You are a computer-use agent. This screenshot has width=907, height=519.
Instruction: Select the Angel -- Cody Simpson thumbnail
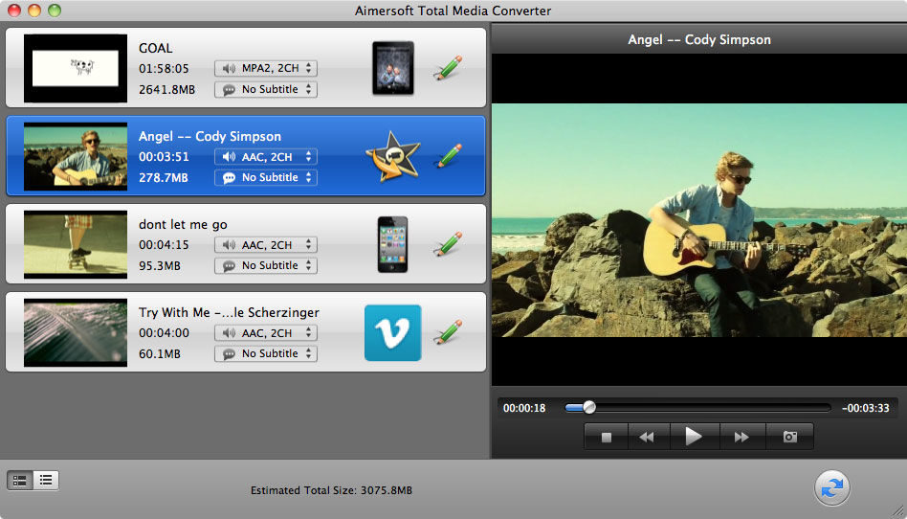(x=76, y=156)
